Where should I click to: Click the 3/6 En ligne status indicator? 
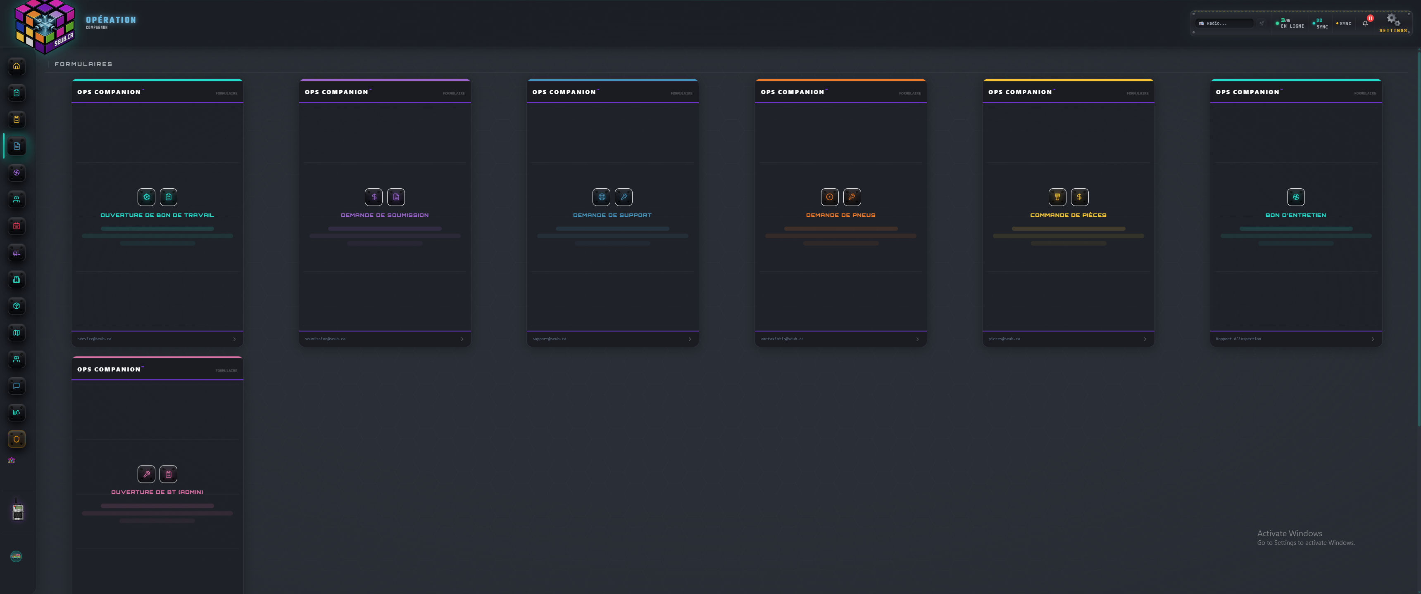1290,23
